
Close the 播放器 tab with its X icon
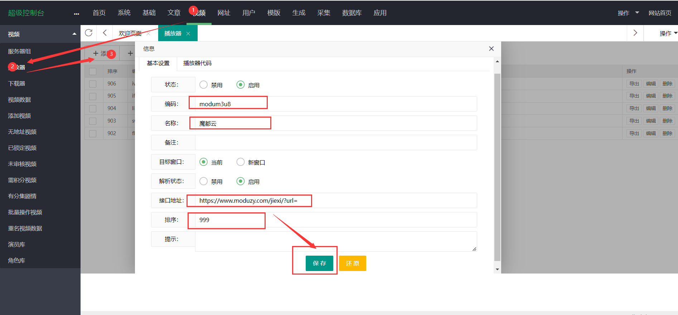tap(188, 34)
